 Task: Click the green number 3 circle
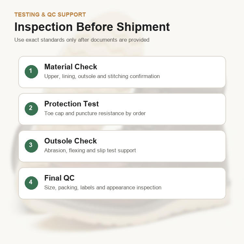click(31, 146)
